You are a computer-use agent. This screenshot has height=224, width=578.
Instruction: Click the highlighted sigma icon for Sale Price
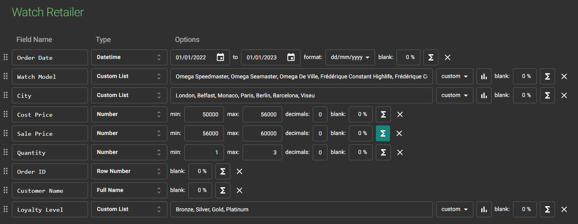click(x=383, y=133)
